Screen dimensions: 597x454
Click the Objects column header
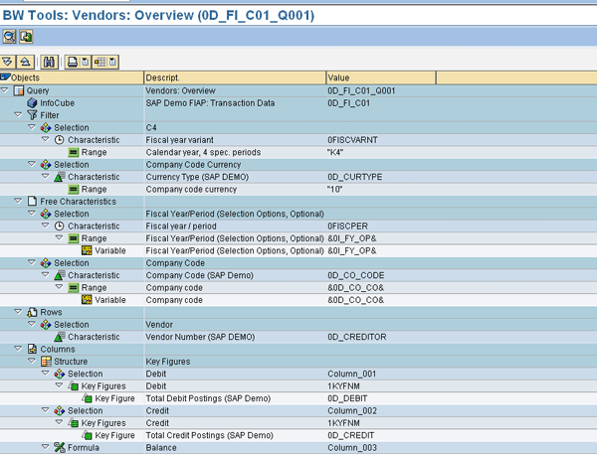pos(72,77)
